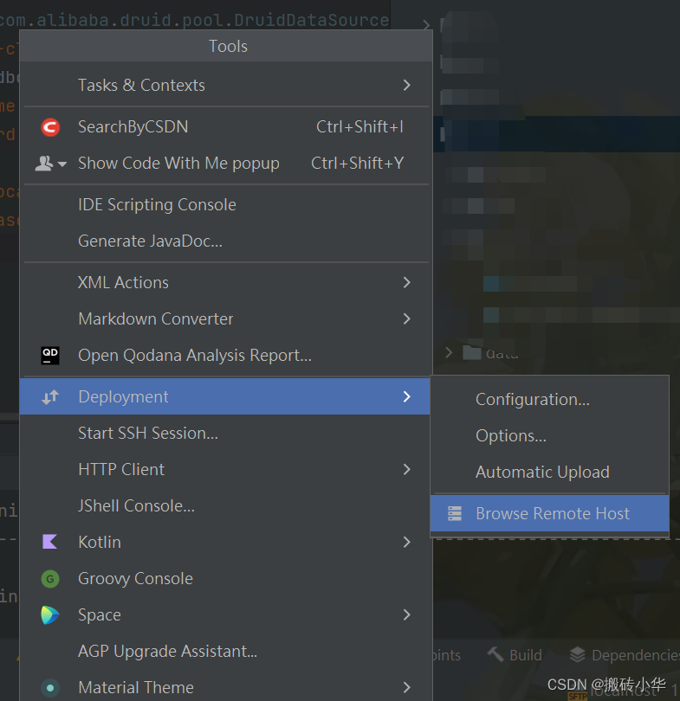This screenshot has height=701, width=680.
Task: Click the Kotlin logo icon
Action: tap(49, 542)
